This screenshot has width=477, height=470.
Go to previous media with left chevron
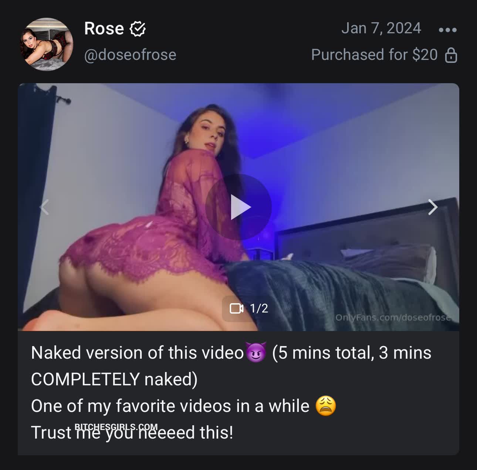coord(44,207)
